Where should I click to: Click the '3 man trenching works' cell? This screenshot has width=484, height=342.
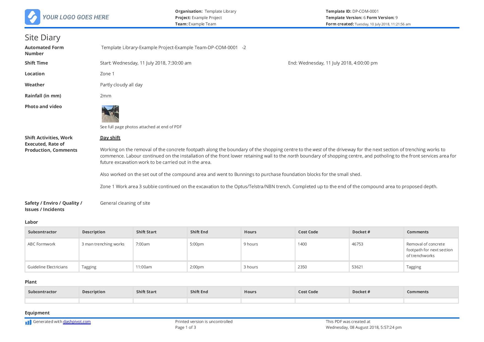106,249
